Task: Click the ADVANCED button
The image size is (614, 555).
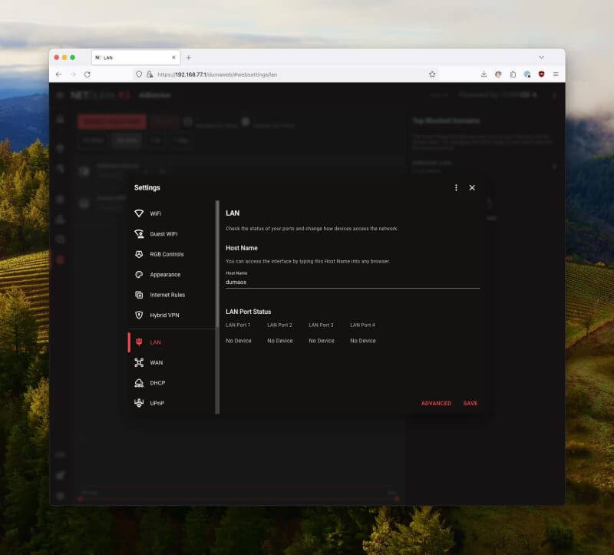Action: (x=436, y=404)
